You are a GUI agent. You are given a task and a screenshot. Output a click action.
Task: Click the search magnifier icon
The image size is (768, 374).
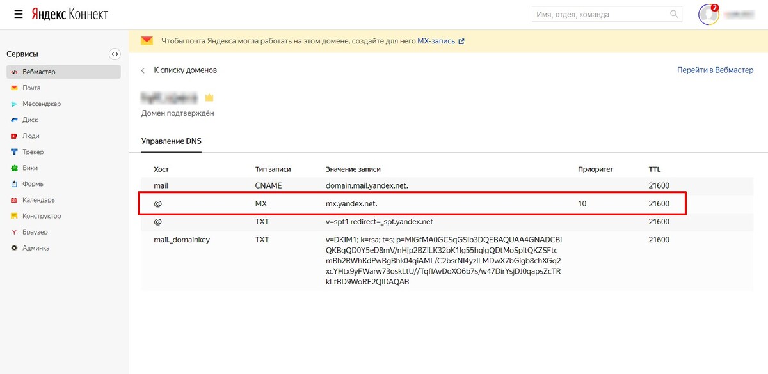pyautogui.click(x=673, y=14)
